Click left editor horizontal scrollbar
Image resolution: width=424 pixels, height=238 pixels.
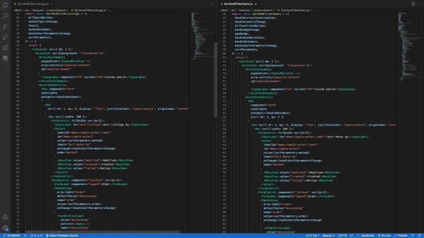tap(103, 232)
